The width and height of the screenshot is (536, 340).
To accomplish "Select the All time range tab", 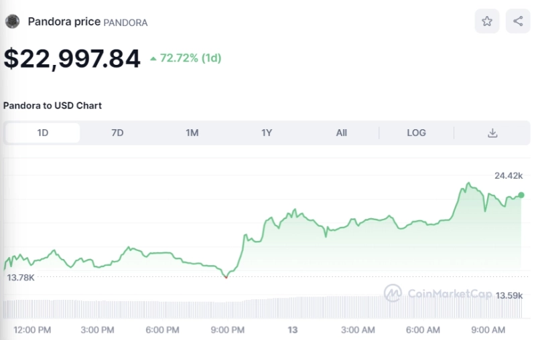I will coord(342,133).
